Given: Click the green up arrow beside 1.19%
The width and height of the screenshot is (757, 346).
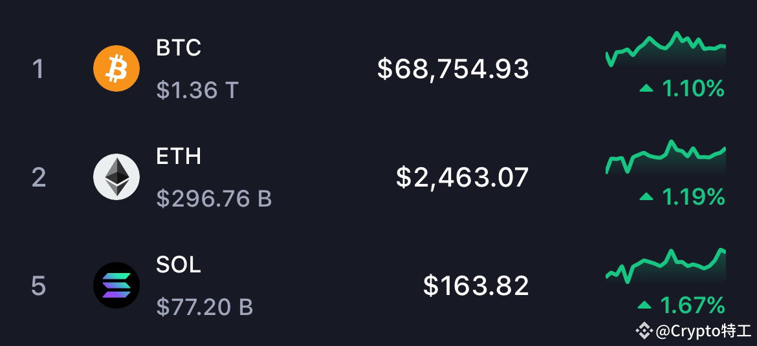Looking at the screenshot, I should (646, 197).
